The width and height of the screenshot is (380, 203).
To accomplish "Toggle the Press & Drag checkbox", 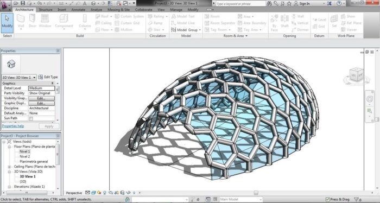I will (x=328, y=199).
